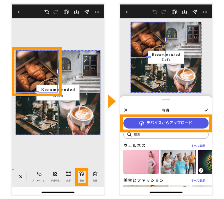Viewport: 224px width, 199px height.
Task: Close the bottom toolbar with X icon
Action: tap(21, 177)
